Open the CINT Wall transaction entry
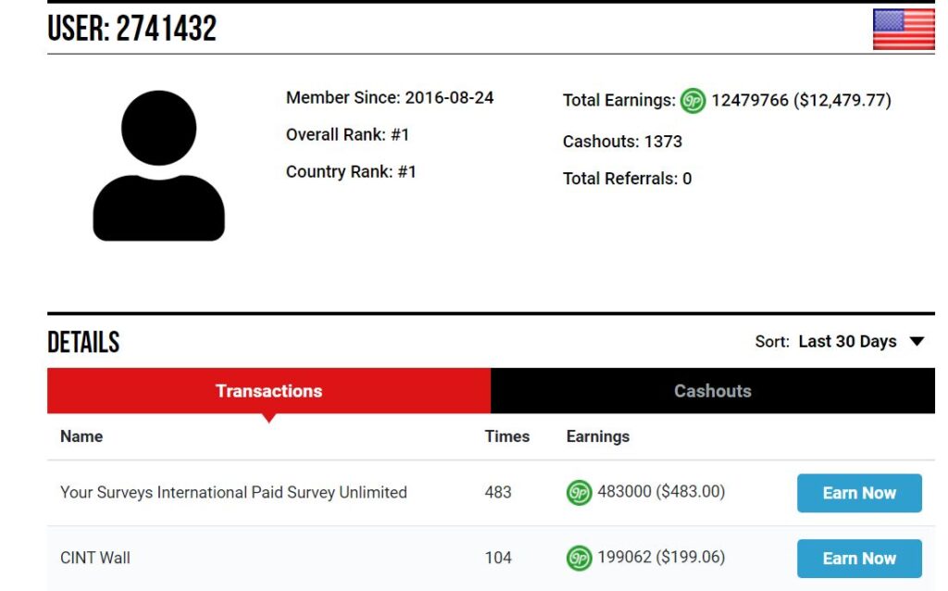This screenshot has width=948, height=591. click(x=95, y=558)
